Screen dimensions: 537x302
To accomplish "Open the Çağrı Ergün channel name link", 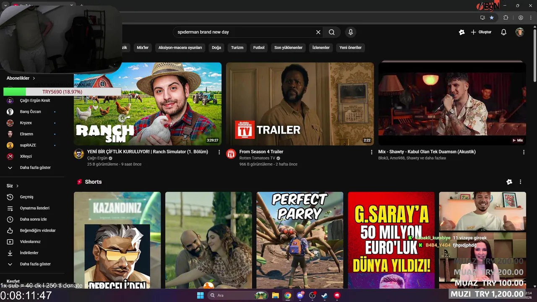I will tap(97, 159).
